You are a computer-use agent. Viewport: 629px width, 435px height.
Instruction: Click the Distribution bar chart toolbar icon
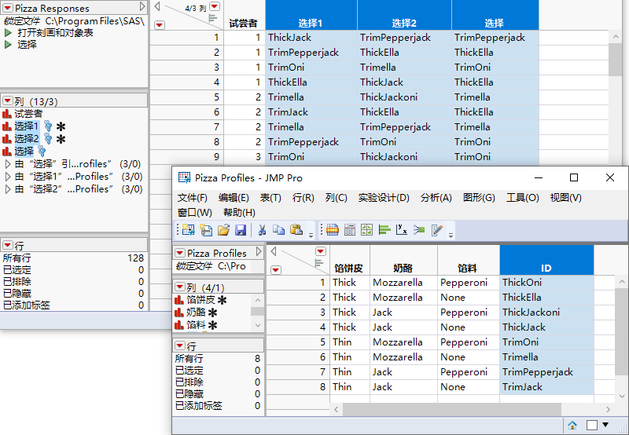click(384, 230)
